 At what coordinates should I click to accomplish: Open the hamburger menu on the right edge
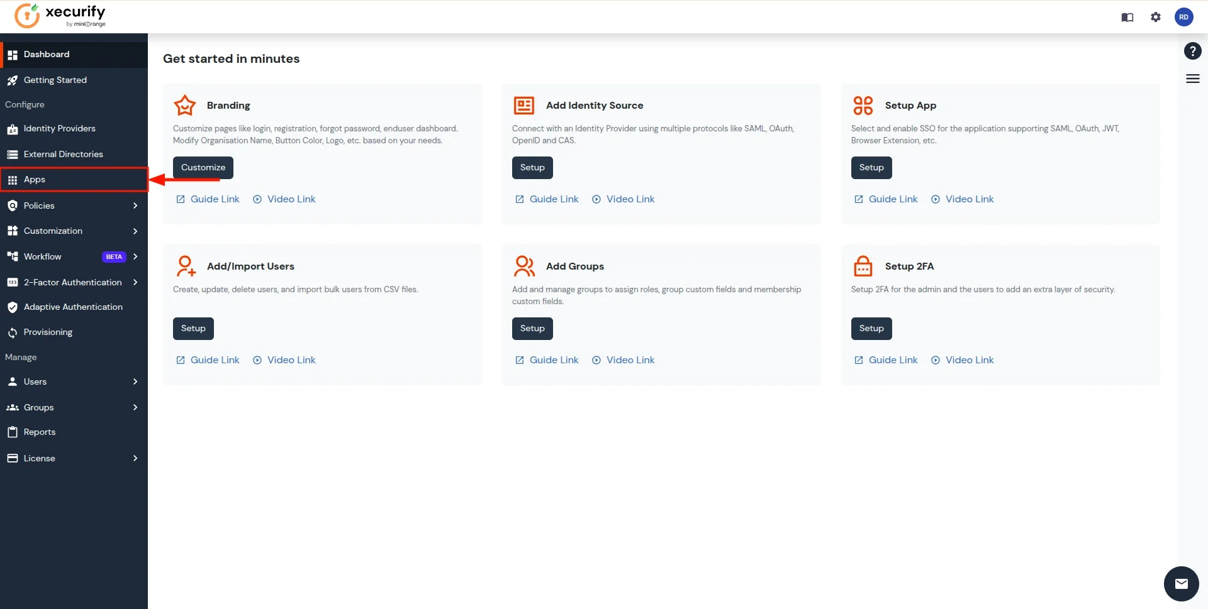pyautogui.click(x=1193, y=79)
